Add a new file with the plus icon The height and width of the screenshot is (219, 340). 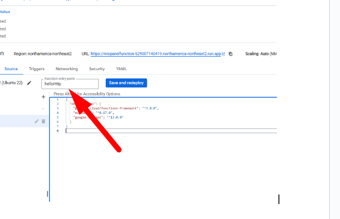click(43, 97)
